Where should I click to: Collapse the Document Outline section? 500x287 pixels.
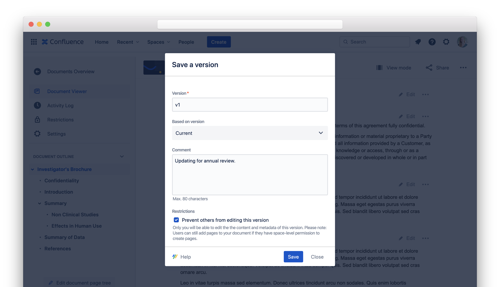122,157
